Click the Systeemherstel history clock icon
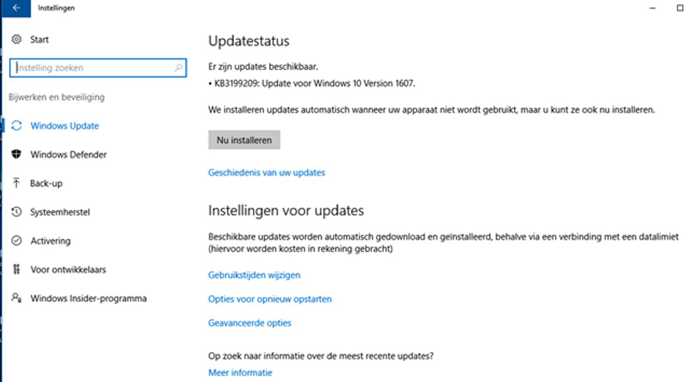 [x=17, y=211]
